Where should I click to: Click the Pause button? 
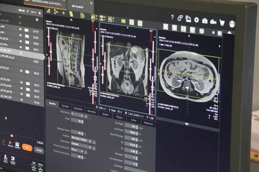tap(3, 142)
